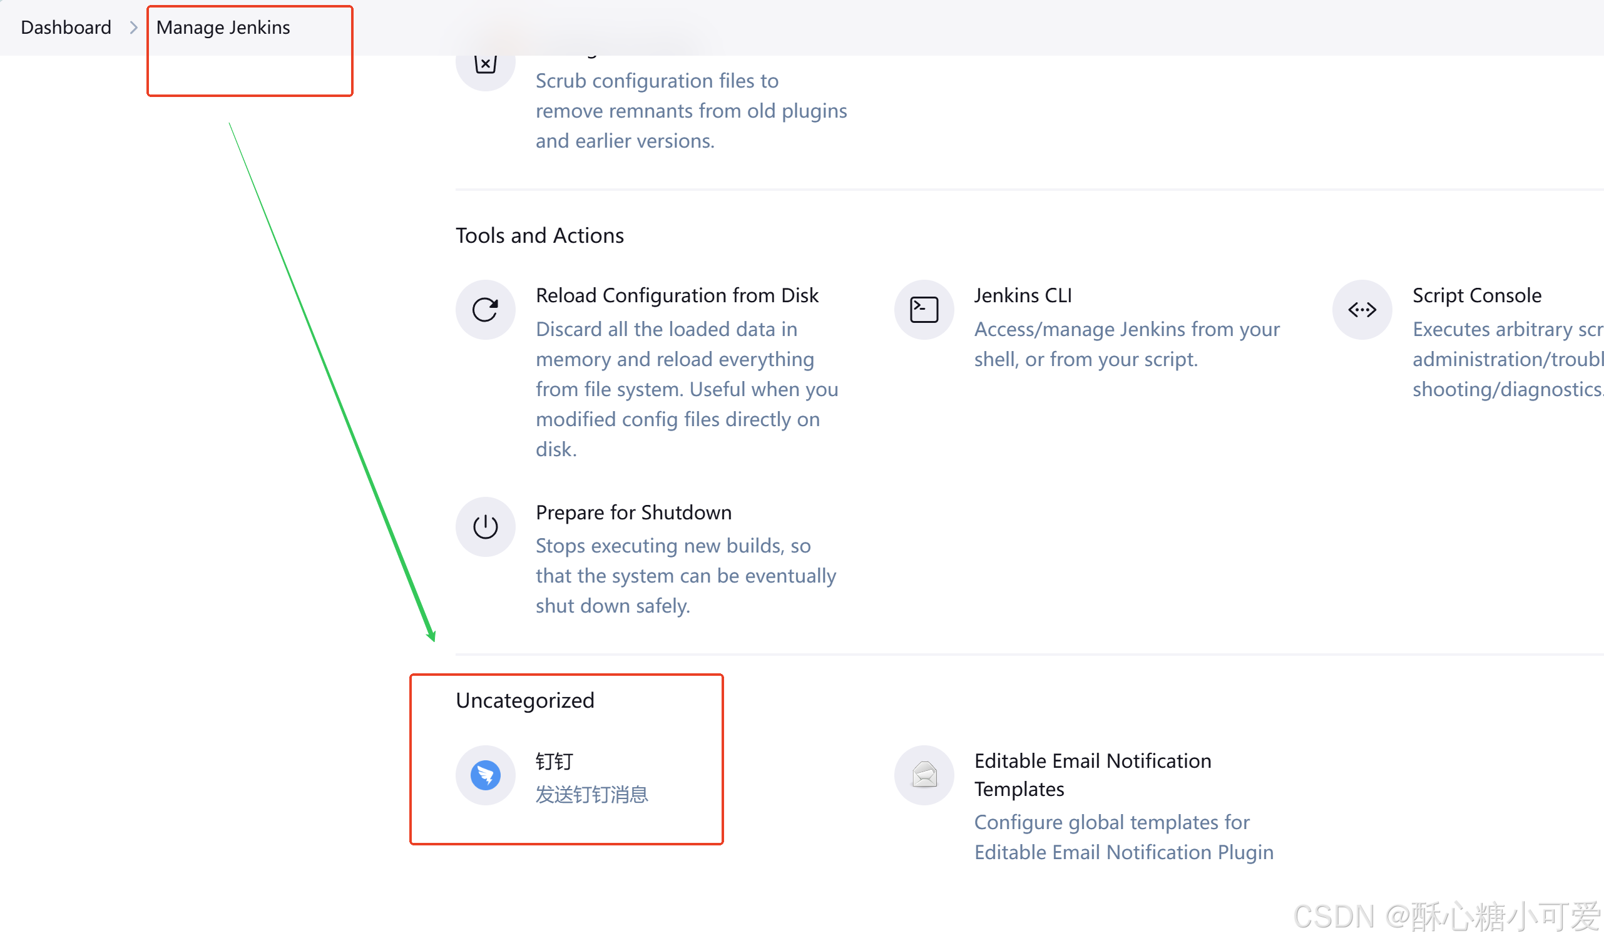Click 'Stops executing new builds' description
The image size is (1604, 943).
coord(686,576)
